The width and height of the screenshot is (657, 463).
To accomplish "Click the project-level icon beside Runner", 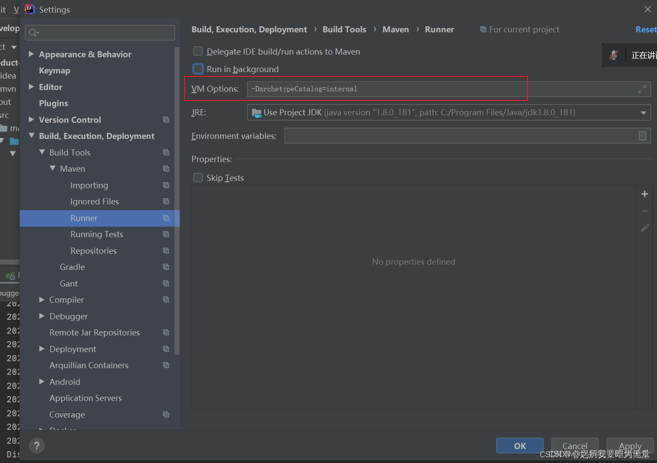I will pyautogui.click(x=166, y=218).
